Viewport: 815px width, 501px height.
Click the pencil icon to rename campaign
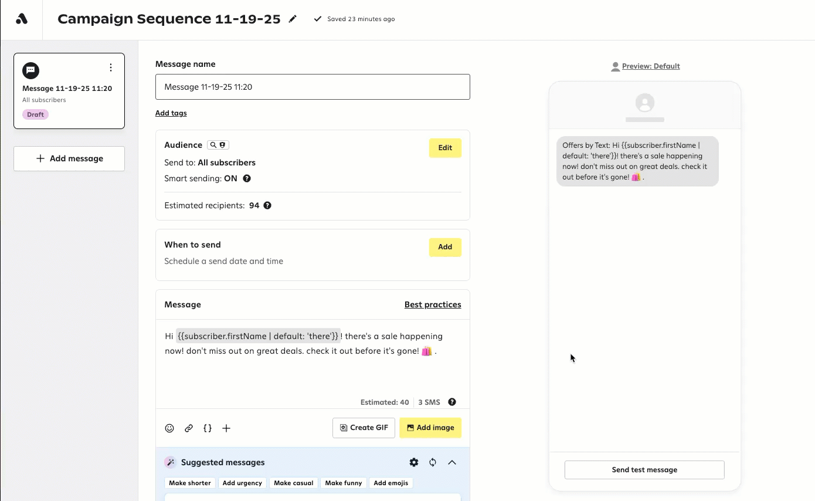tap(293, 19)
